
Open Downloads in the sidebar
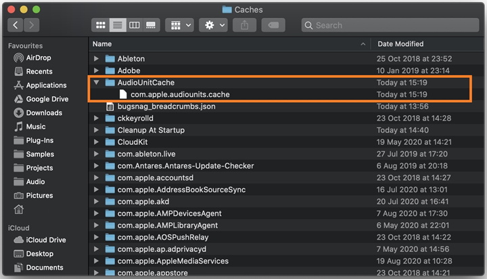[x=38, y=112]
